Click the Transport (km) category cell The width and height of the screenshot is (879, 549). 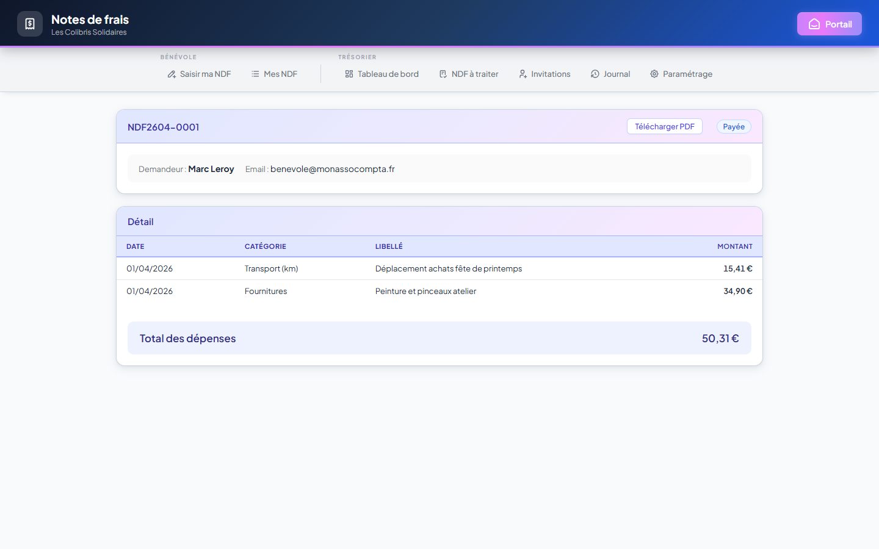pyautogui.click(x=272, y=268)
